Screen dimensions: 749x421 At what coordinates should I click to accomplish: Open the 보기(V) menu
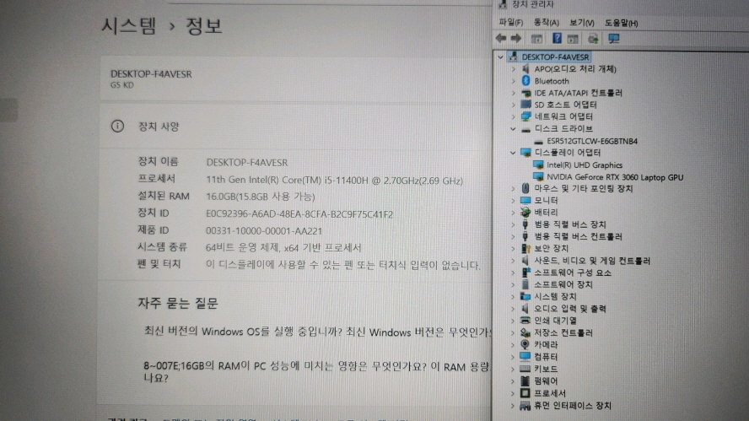[x=581, y=23]
